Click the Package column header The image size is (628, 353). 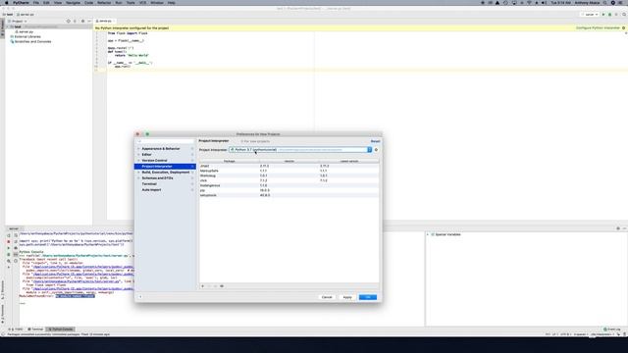click(x=230, y=161)
